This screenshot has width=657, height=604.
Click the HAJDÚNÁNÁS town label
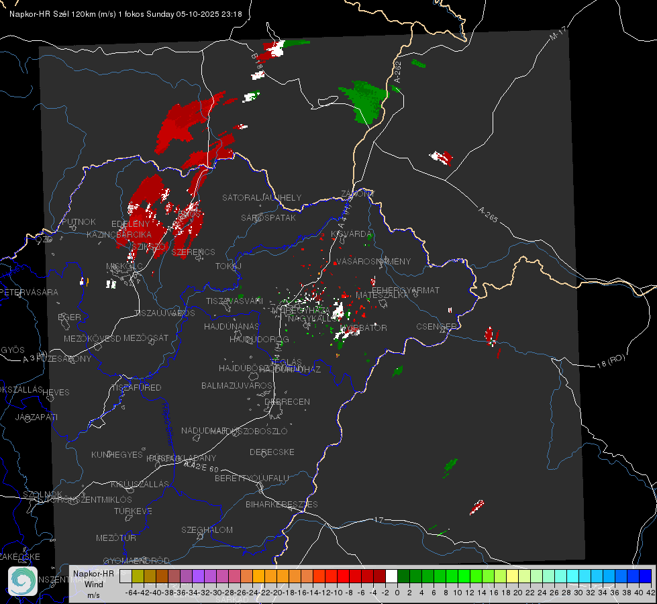point(232,326)
